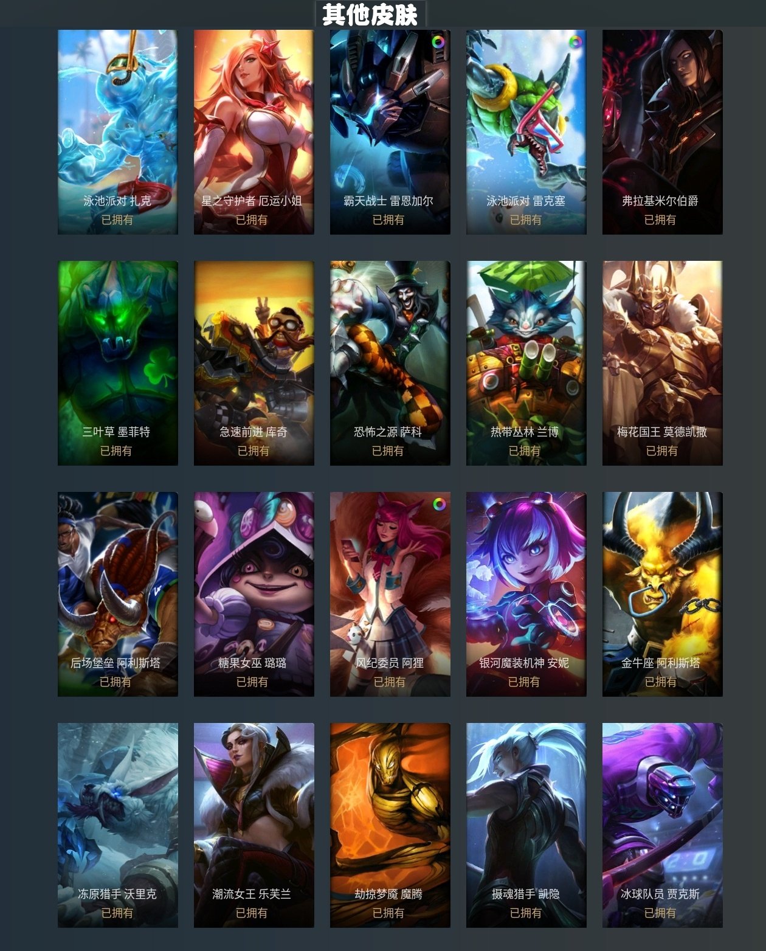Open the 冰球队员 贾克斯 skin card

pyautogui.click(x=663, y=825)
